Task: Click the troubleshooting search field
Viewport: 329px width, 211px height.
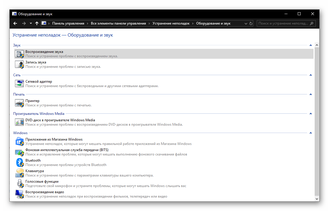Action: [x=283, y=23]
